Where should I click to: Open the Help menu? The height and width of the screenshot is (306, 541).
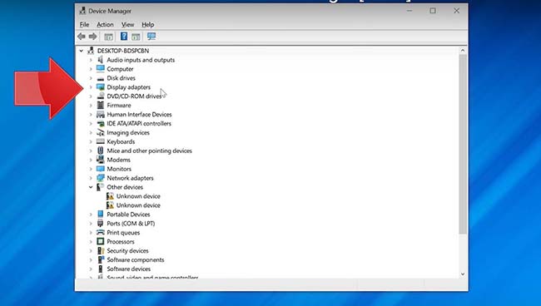pos(147,24)
